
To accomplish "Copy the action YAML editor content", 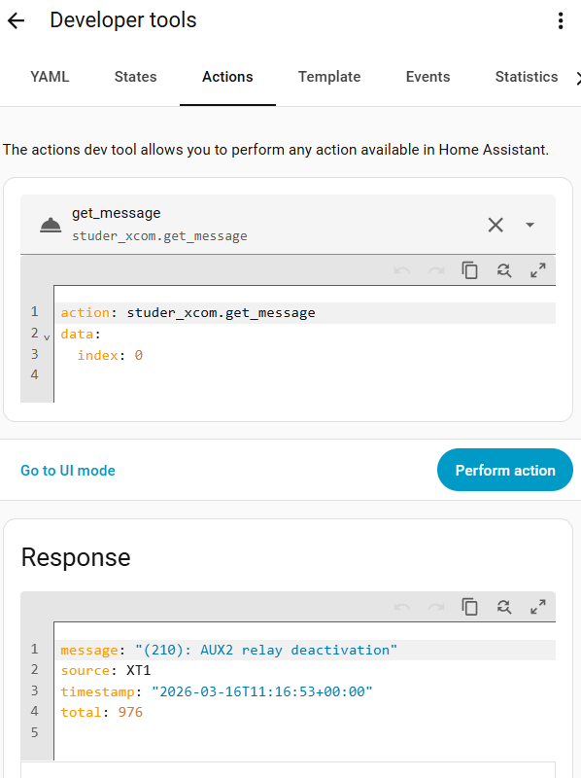I will pos(470,270).
